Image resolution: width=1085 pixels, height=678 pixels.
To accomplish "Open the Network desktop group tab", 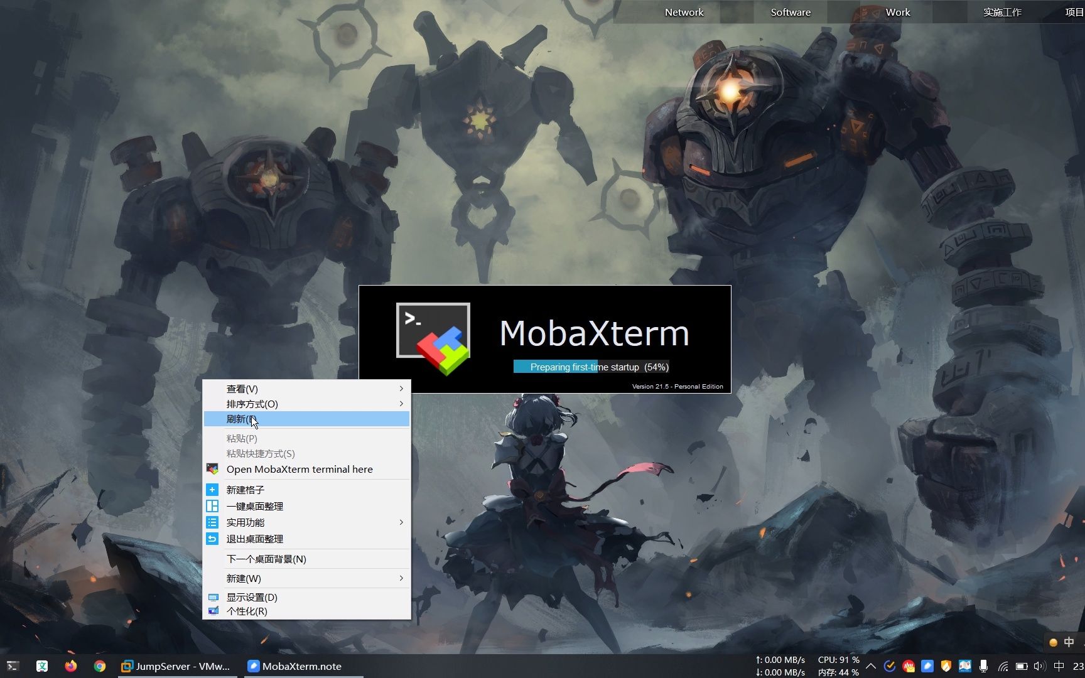I will (x=684, y=12).
